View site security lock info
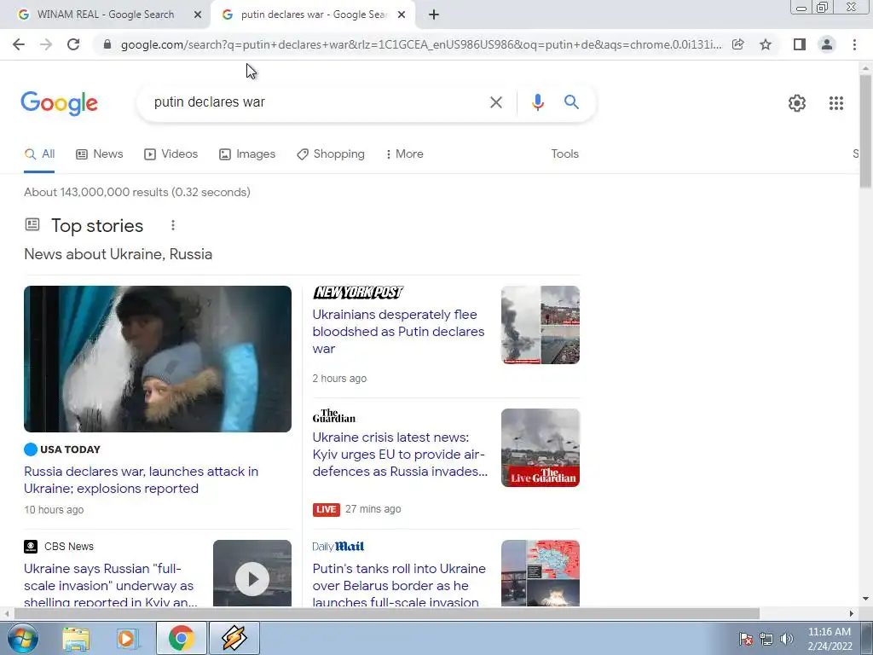This screenshot has width=873, height=655. tap(107, 44)
